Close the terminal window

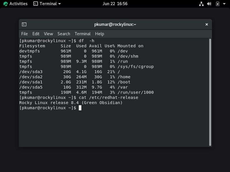tap(206, 24)
